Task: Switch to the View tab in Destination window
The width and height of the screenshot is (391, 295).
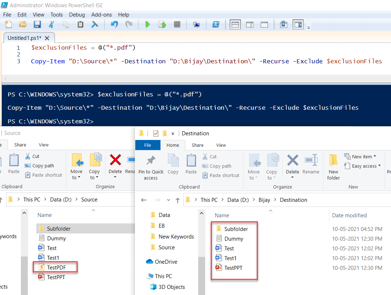Action: pyautogui.click(x=221, y=145)
